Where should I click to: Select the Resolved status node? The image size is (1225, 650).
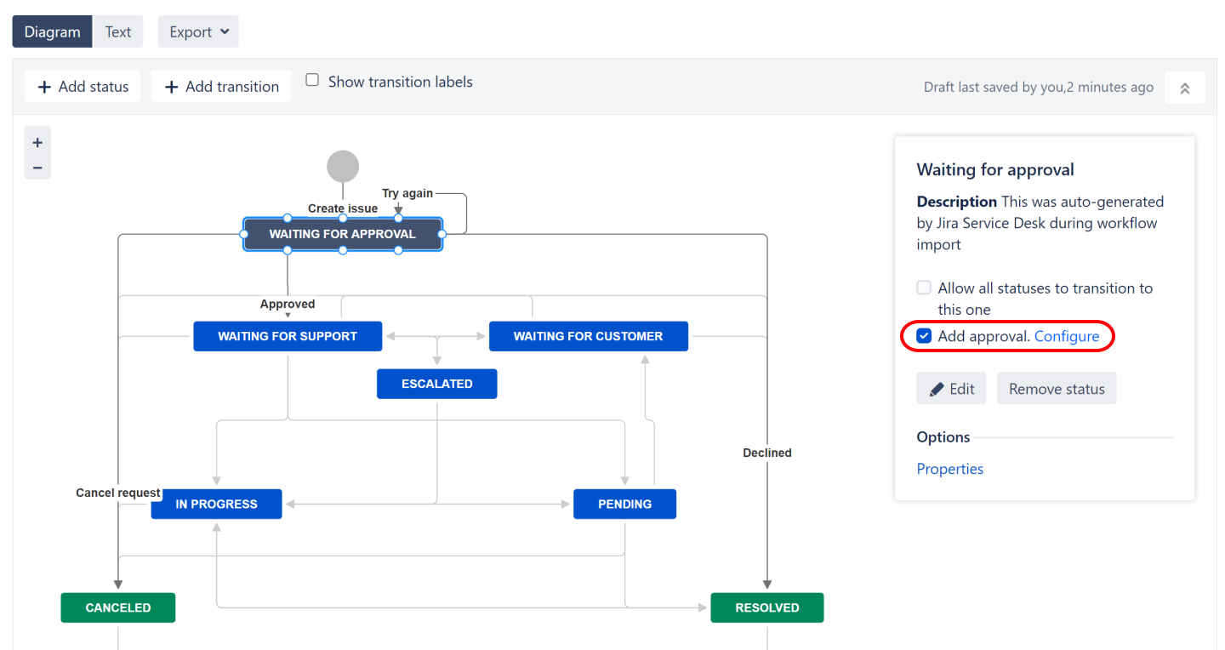click(x=766, y=607)
